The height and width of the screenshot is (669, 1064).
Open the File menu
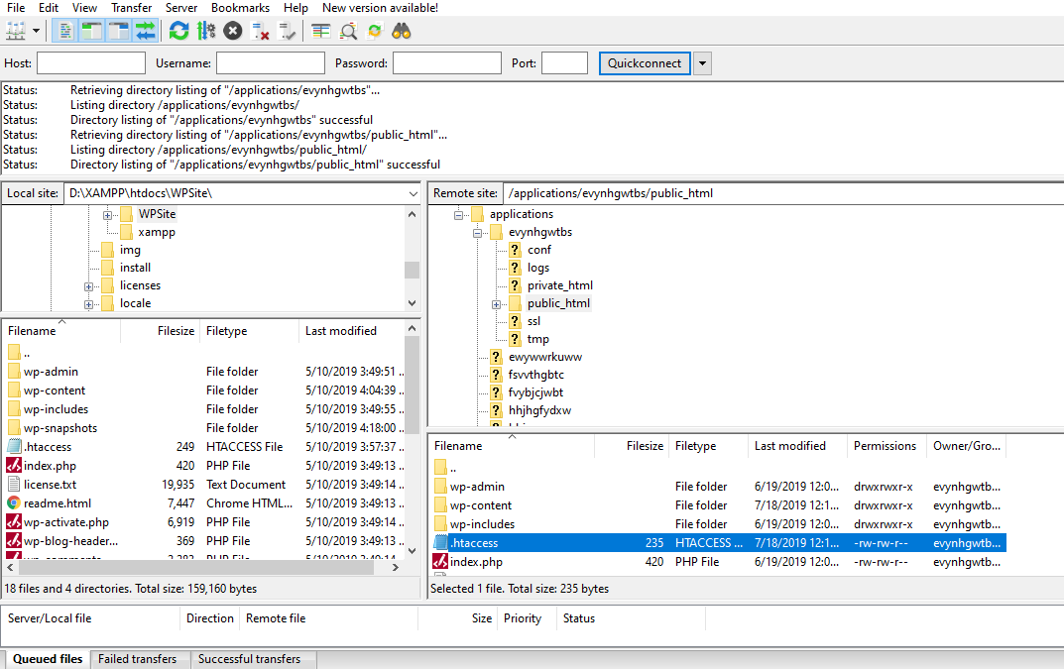point(16,8)
